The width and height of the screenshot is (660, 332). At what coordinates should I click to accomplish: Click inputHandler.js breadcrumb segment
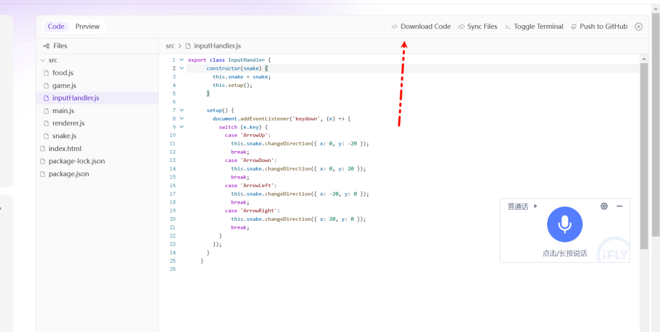click(x=217, y=46)
